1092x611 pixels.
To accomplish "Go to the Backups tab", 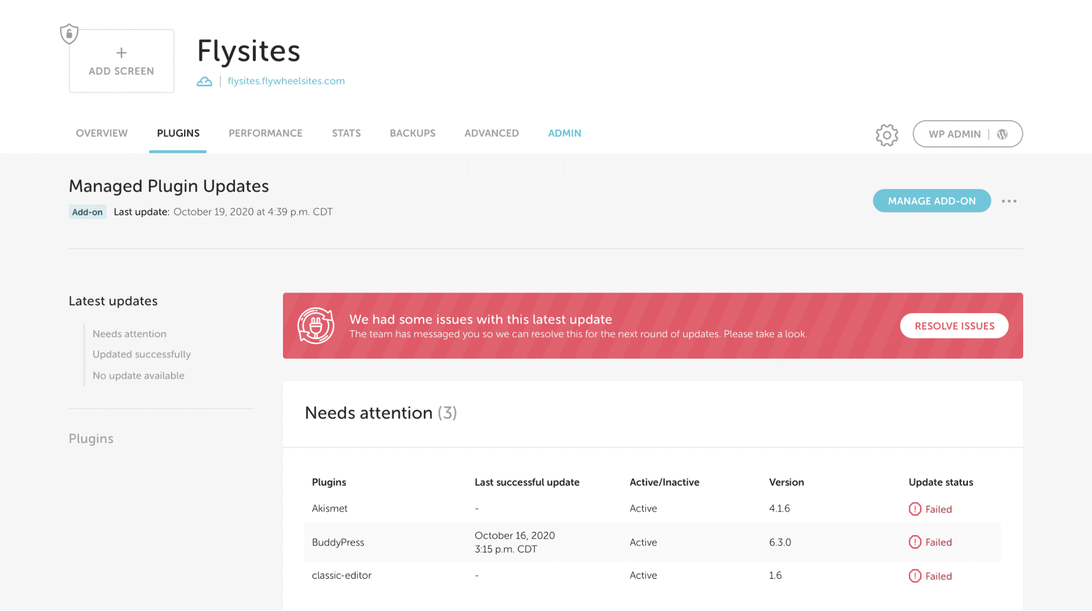I will tap(412, 133).
